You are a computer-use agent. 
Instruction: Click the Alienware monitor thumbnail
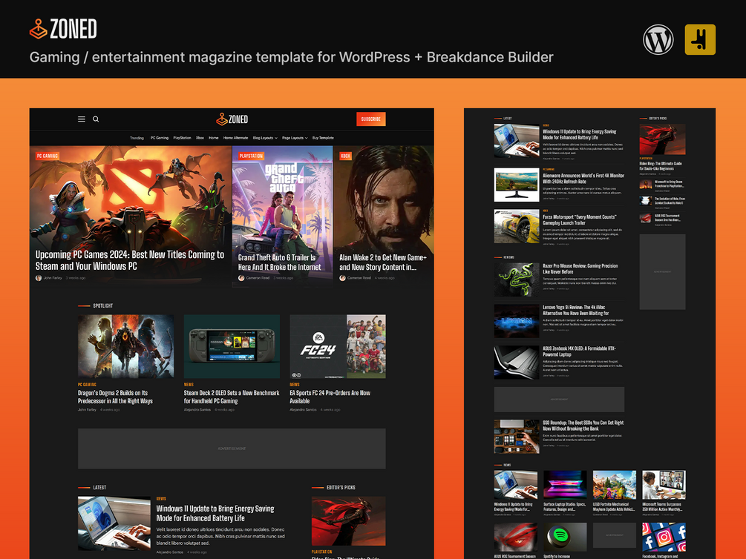pyautogui.click(x=517, y=185)
